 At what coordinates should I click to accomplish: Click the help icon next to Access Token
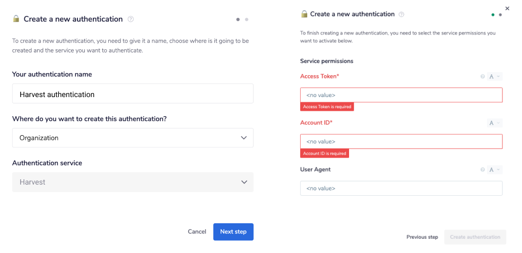[x=483, y=76]
